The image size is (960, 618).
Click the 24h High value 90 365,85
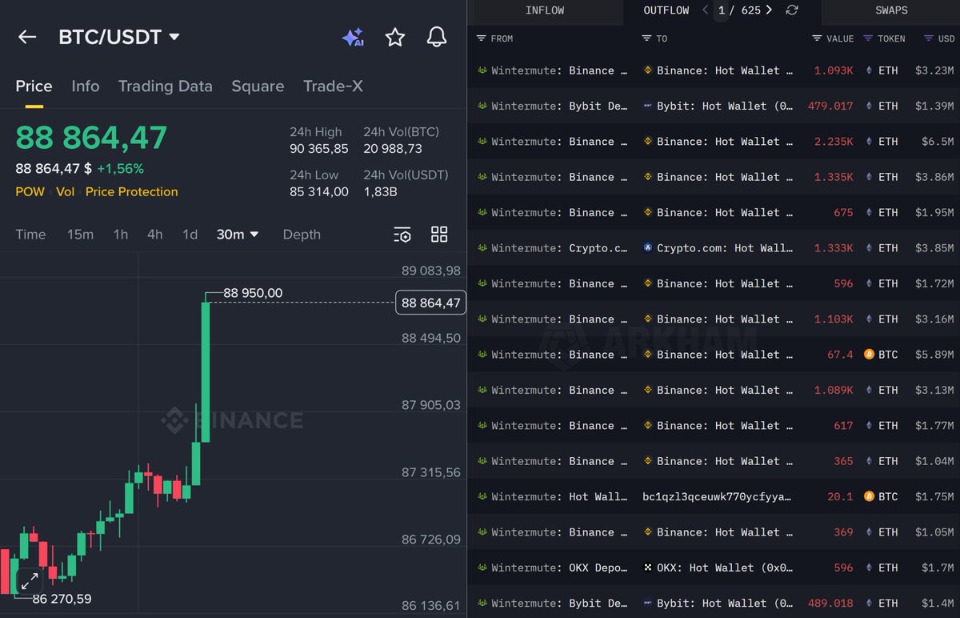pyautogui.click(x=319, y=149)
